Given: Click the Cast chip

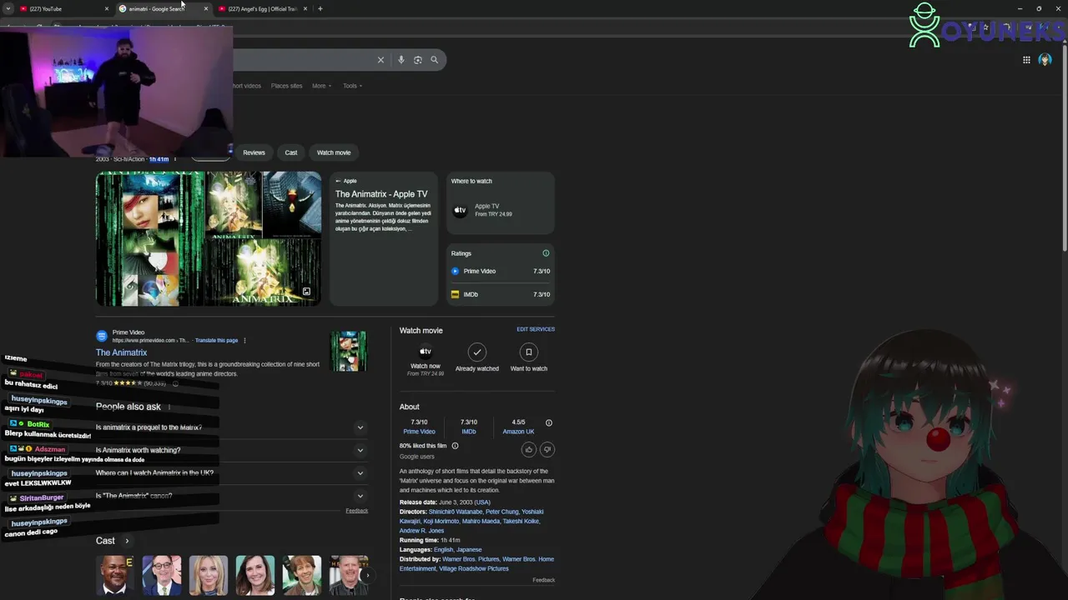Looking at the screenshot, I should pos(290,152).
